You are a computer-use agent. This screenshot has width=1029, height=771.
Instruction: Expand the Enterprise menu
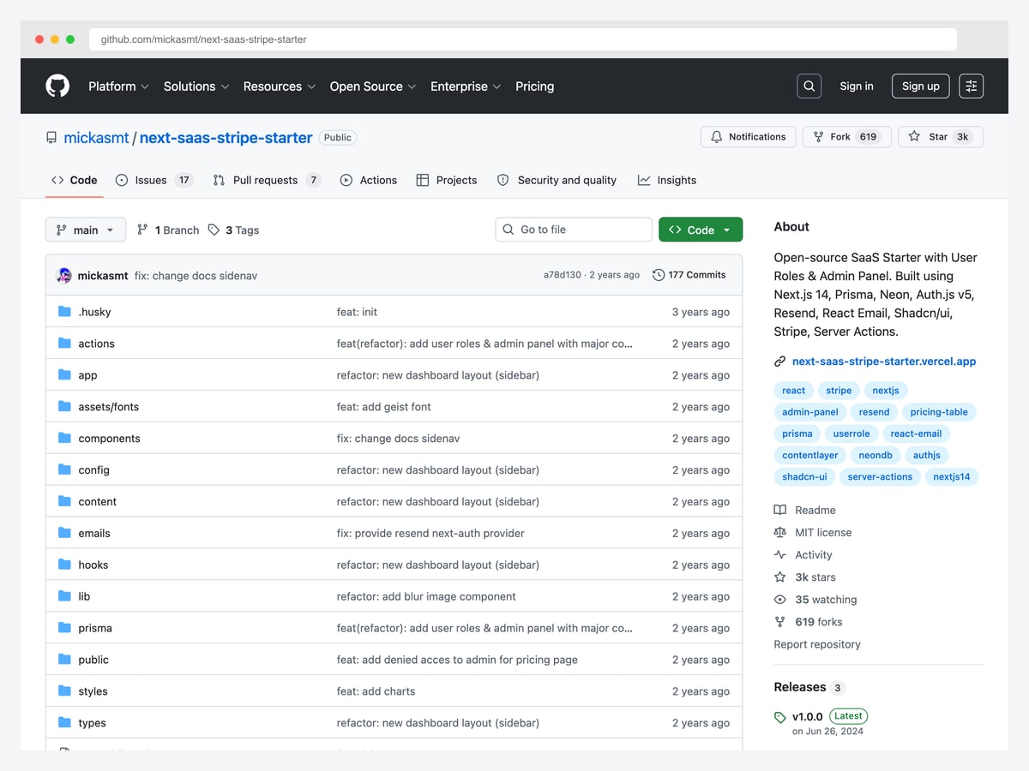[466, 87]
